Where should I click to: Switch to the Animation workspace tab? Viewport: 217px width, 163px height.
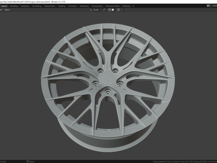click(72, 6)
